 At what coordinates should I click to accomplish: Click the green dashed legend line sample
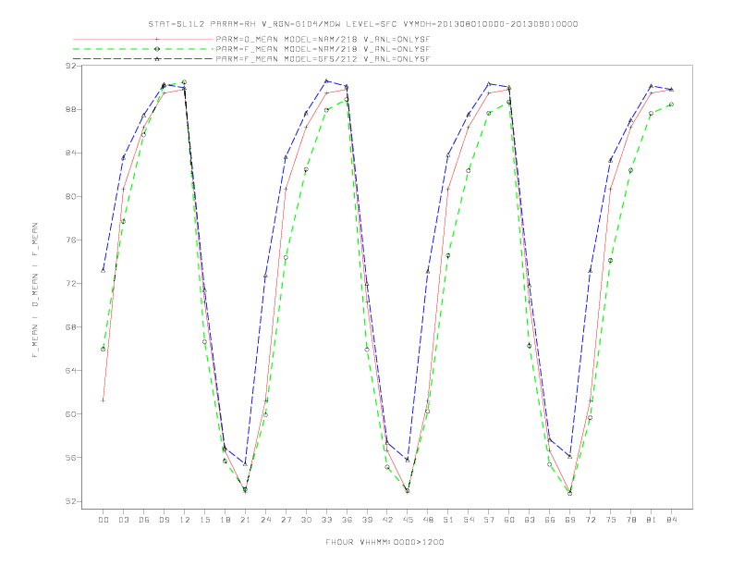point(143,49)
